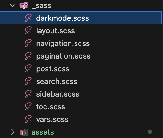Expand the assets folder chevron
Image resolution: width=163 pixels, height=138 pixels.
(13, 132)
